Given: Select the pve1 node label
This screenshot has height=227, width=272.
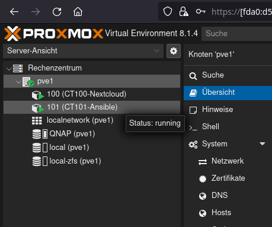Looking at the screenshot, I should (45, 81).
